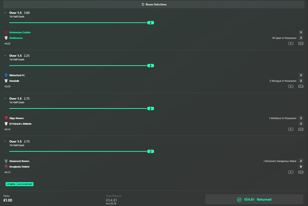Open pitch view for Shamrock Rovers match
This screenshot has height=206, width=308.
click(301, 172)
